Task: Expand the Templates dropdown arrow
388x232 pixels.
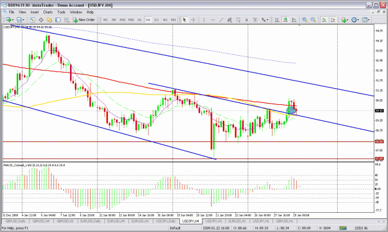Action: click(369, 20)
